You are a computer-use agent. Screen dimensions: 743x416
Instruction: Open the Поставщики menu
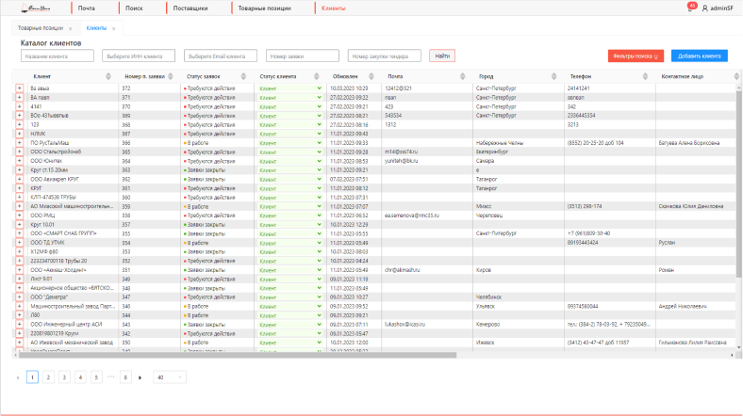tap(190, 8)
